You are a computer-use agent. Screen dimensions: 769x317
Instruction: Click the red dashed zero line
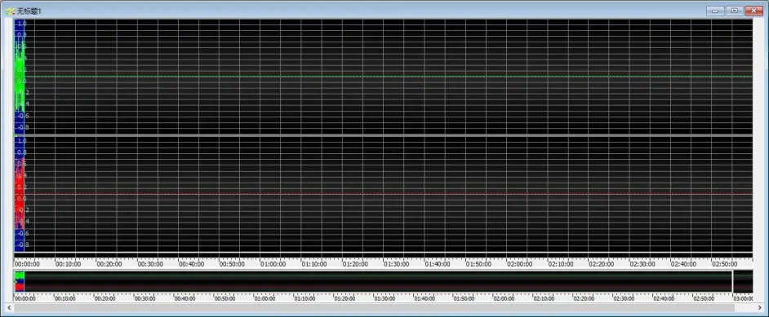coord(388,194)
